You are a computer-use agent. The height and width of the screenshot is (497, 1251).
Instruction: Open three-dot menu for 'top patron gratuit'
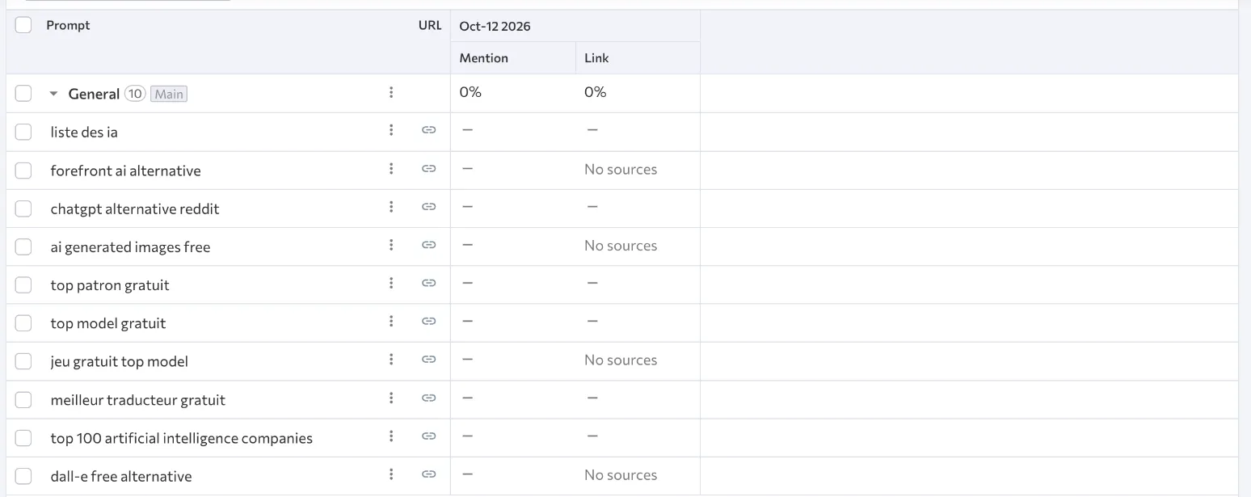391,283
